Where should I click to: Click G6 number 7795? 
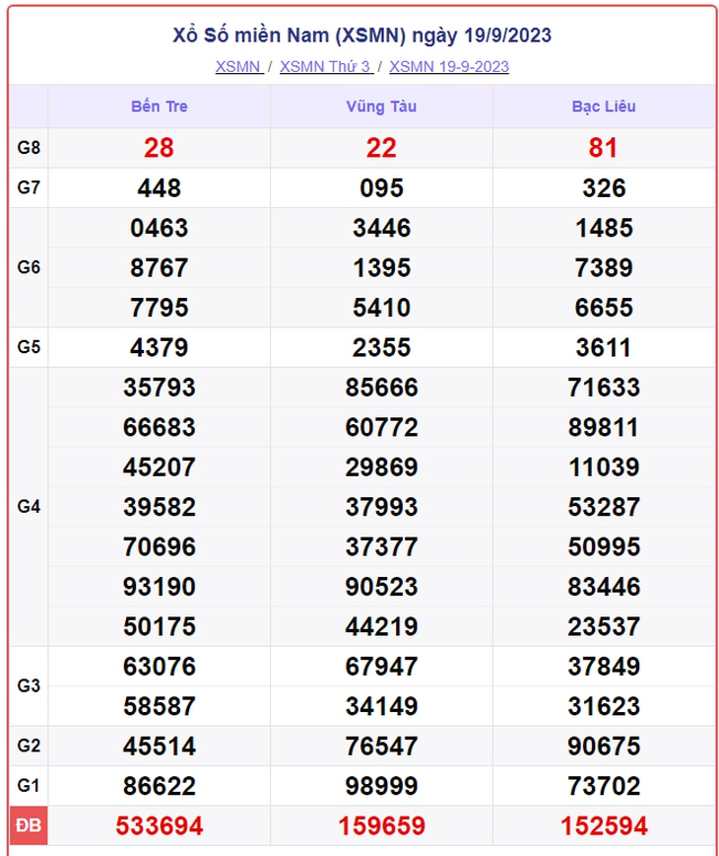(160, 308)
